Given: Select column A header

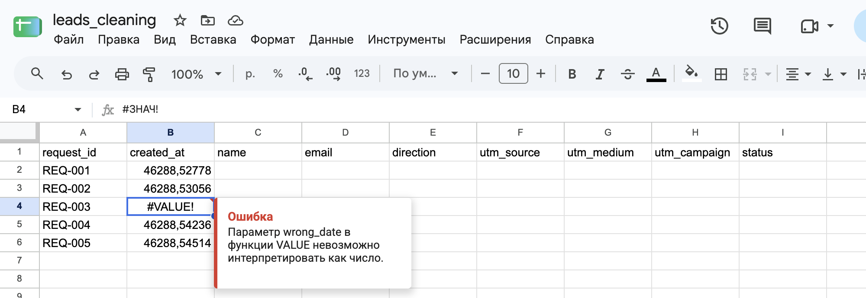Looking at the screenshot, I should click(x=83, y=133).
